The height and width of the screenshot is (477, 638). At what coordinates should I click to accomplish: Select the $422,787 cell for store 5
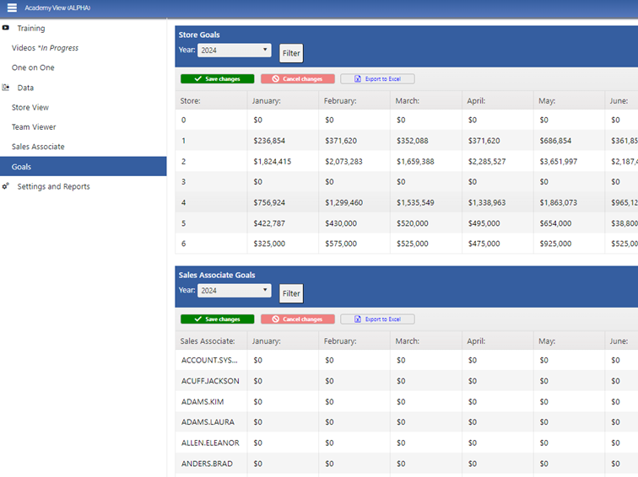(x=283, y=223)
